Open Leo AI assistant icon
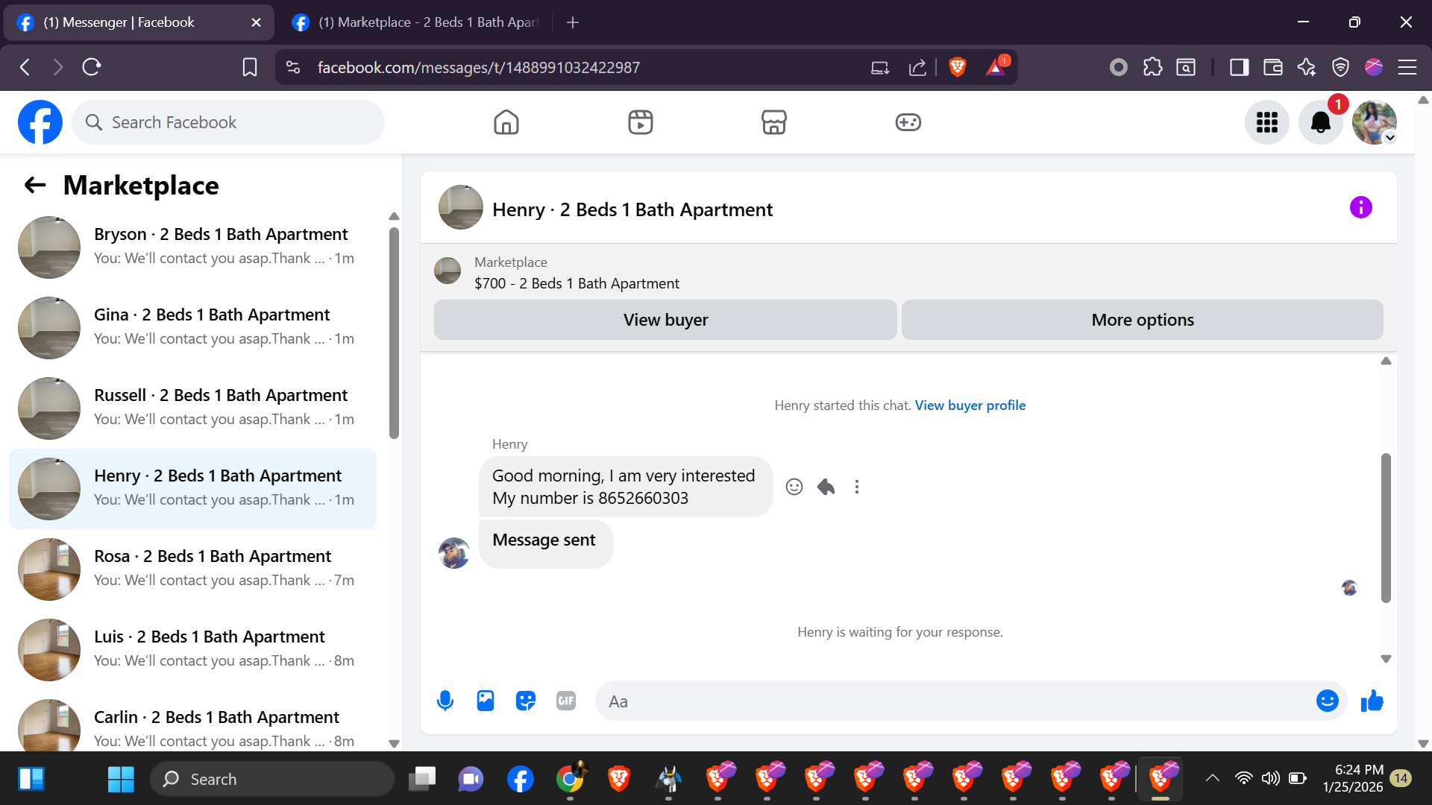 [1307, 67]
